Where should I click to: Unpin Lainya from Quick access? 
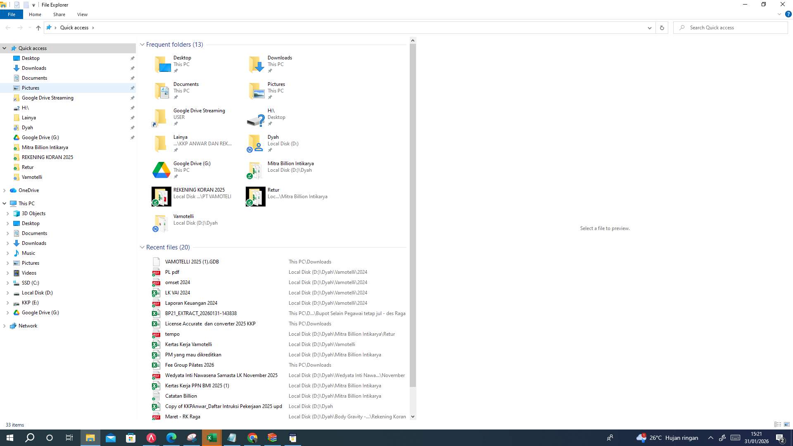pyautogui.click(x=132, y=118)
